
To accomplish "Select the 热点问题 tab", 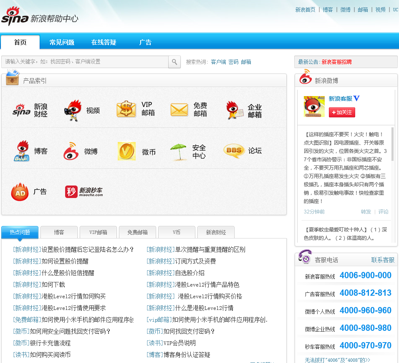I will pos(20,232).
